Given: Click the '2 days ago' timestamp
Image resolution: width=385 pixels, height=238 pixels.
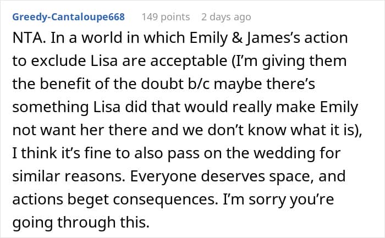Looking at the screenshot, I should pos(226,17).
